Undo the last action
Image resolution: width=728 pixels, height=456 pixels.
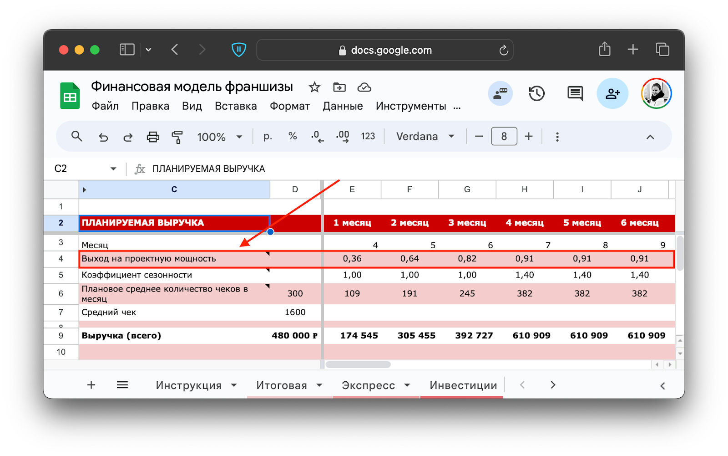click(x=103, y=137)
